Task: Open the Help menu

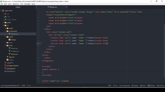Action: point(33,4)
